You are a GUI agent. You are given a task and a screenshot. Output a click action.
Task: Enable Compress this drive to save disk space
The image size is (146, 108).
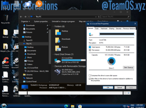pos(90,76)
